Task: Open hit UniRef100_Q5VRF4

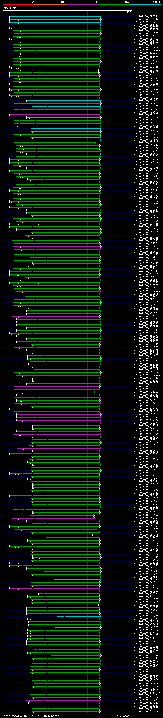Action: tap(146, 667)
